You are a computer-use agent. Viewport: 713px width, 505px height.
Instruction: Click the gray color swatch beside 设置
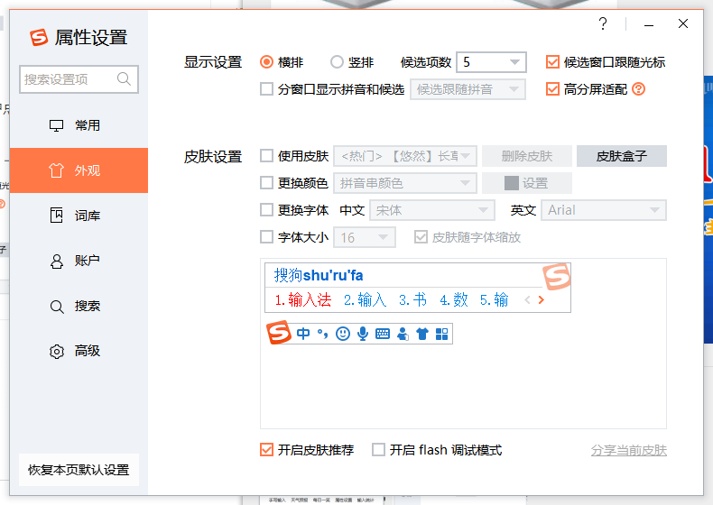512,183
